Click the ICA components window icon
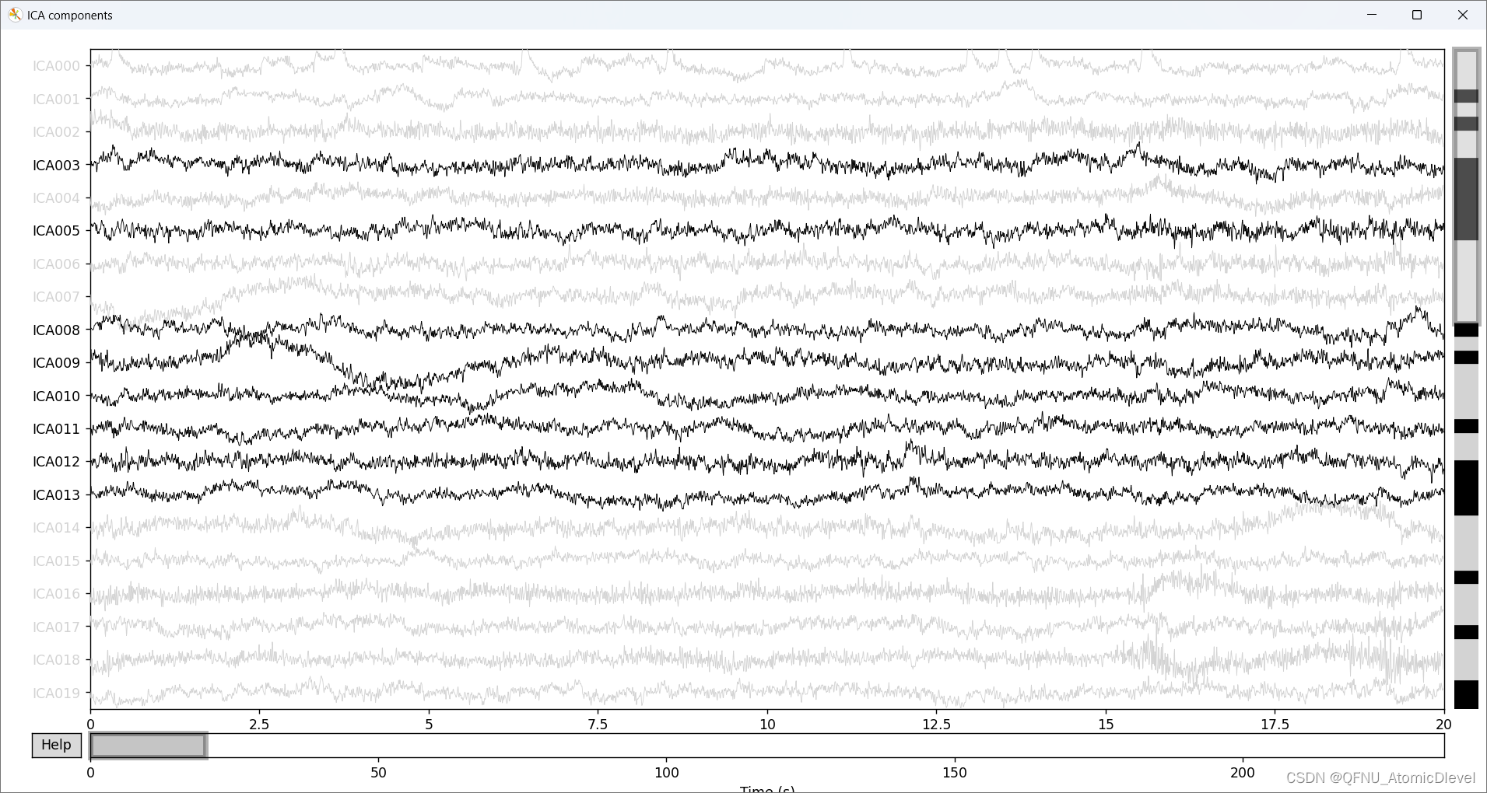This screenshot has height=793, width=1487. tap(15, 15)
